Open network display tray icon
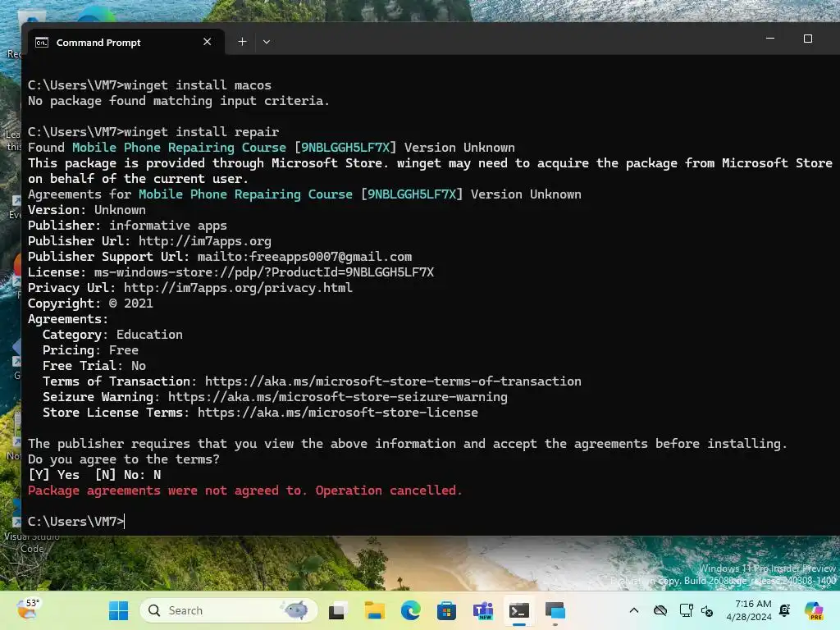Image resolution: width=840 pixels, height=630 pixels. pyautogui.click(x=686, y=610)
